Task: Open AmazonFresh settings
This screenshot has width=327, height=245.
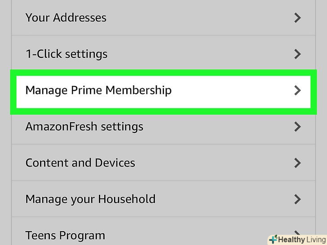Action: 84,127
